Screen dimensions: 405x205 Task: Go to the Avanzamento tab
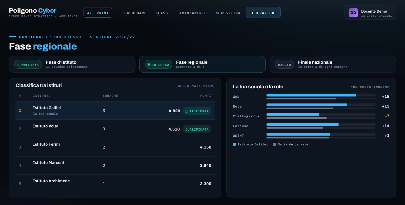click(193, 13)
